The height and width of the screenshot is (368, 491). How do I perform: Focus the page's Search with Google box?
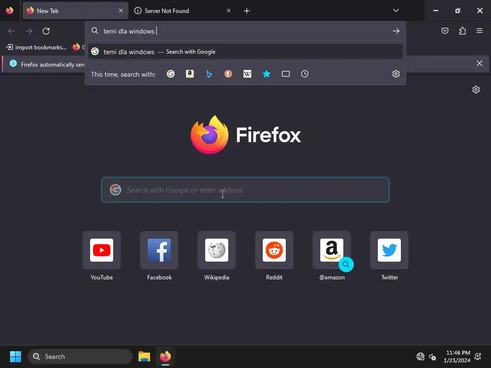tap(245, 190)
